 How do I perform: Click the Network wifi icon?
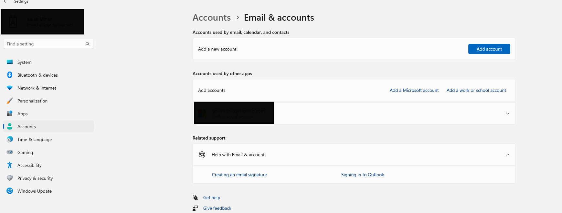[x=10, y=88]
